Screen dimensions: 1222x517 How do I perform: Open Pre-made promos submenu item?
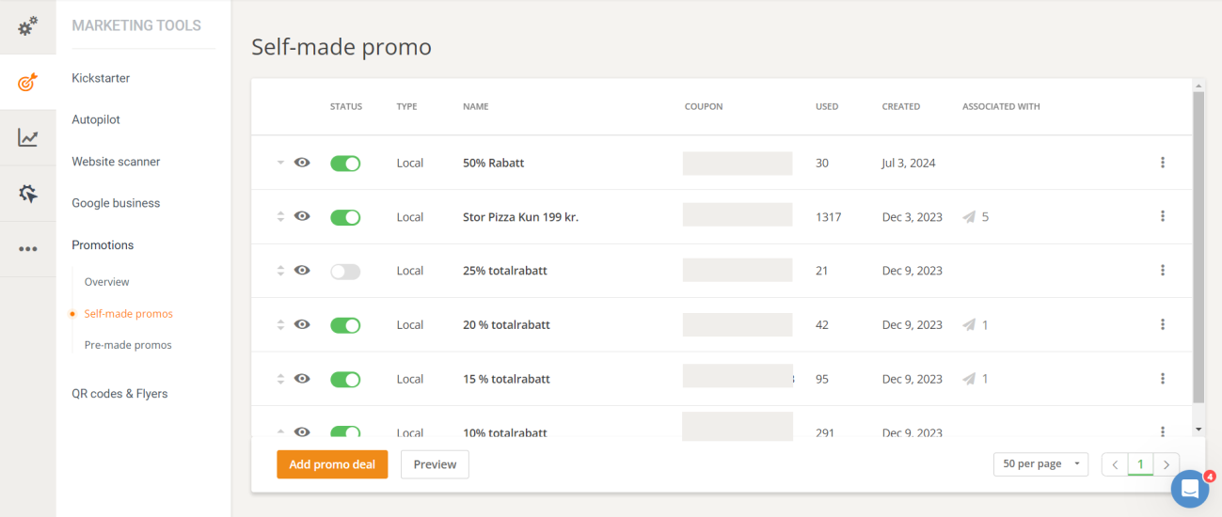coord(128,345)
